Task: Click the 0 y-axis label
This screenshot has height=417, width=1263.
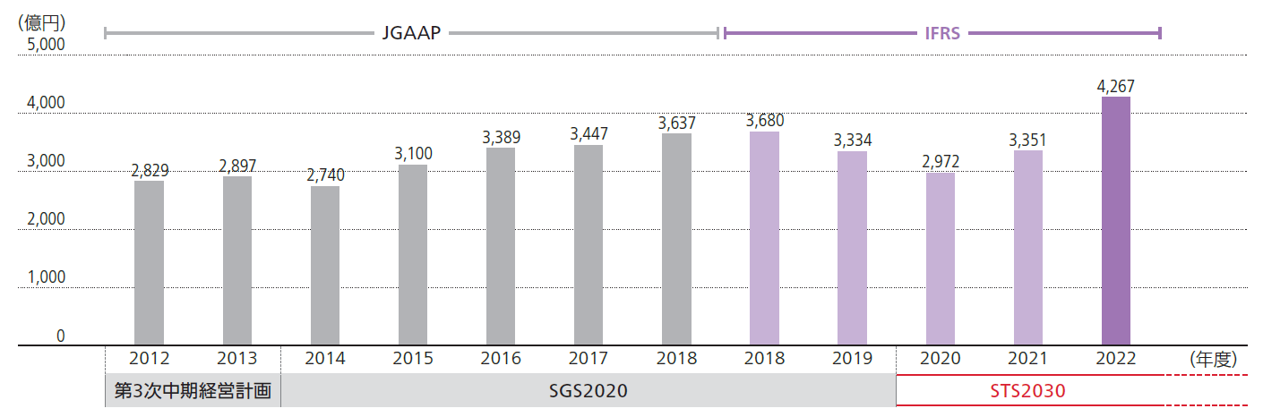Action: [61, 336]
